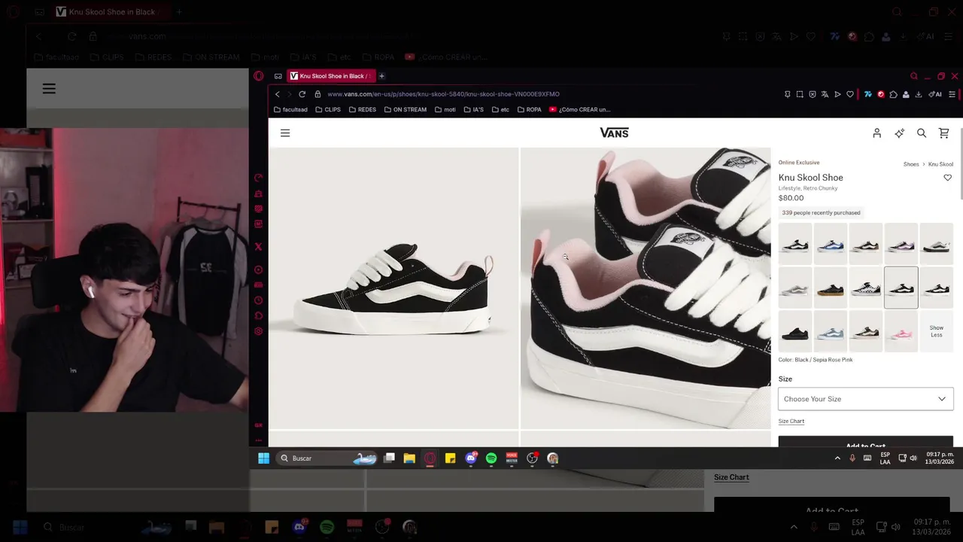Open the Vans hamburger navigation menu
Viewport: 963px width, 542px height.
(285, 133)
